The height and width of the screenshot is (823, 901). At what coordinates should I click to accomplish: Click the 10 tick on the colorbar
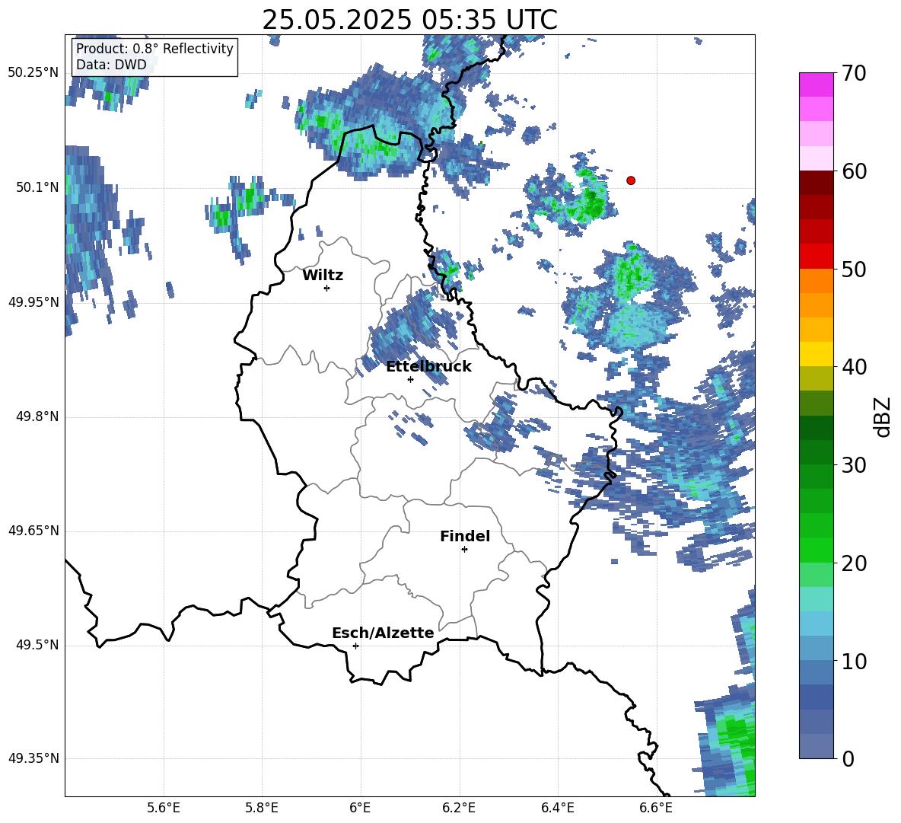coord(854,661)
